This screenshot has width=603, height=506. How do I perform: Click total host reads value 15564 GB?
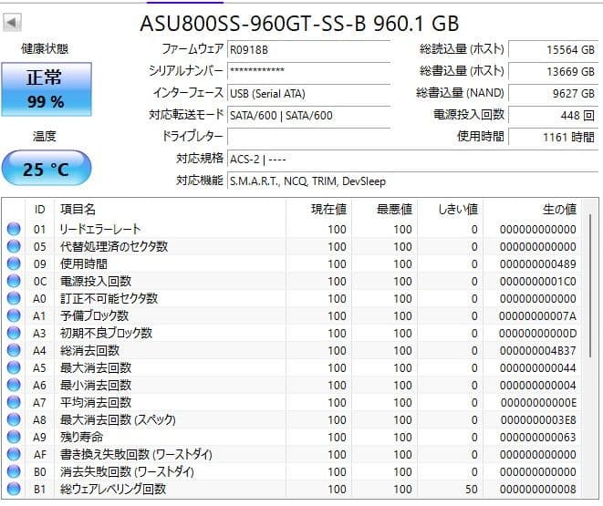(553, 49)
